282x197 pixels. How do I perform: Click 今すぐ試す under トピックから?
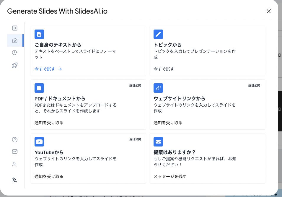pos(164,69)
